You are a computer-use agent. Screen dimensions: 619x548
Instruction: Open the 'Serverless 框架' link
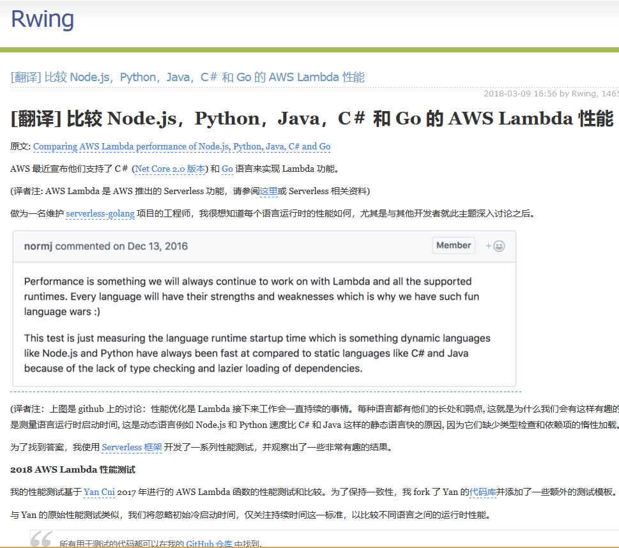coord(132,447)
